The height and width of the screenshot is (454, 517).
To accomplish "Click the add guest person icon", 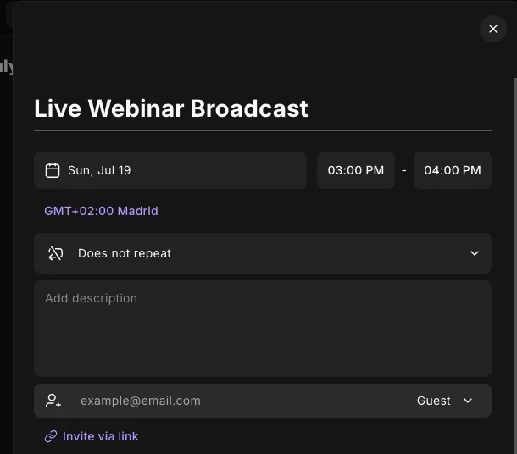I will [x=53, y=401].
